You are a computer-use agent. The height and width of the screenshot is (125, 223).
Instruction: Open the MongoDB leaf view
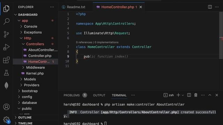pyautogui.click(x=6, y=85)
